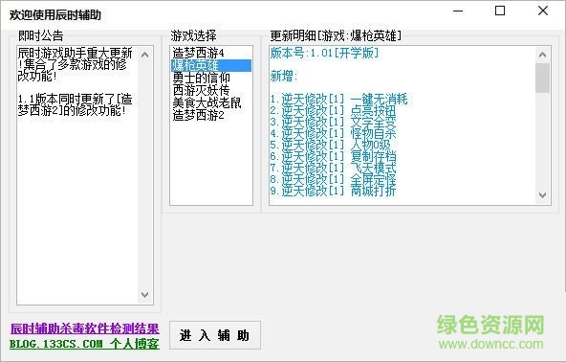
Task: Open the BLOG.133CS.COM 个人博客 link
Action: tap(84, 343)
